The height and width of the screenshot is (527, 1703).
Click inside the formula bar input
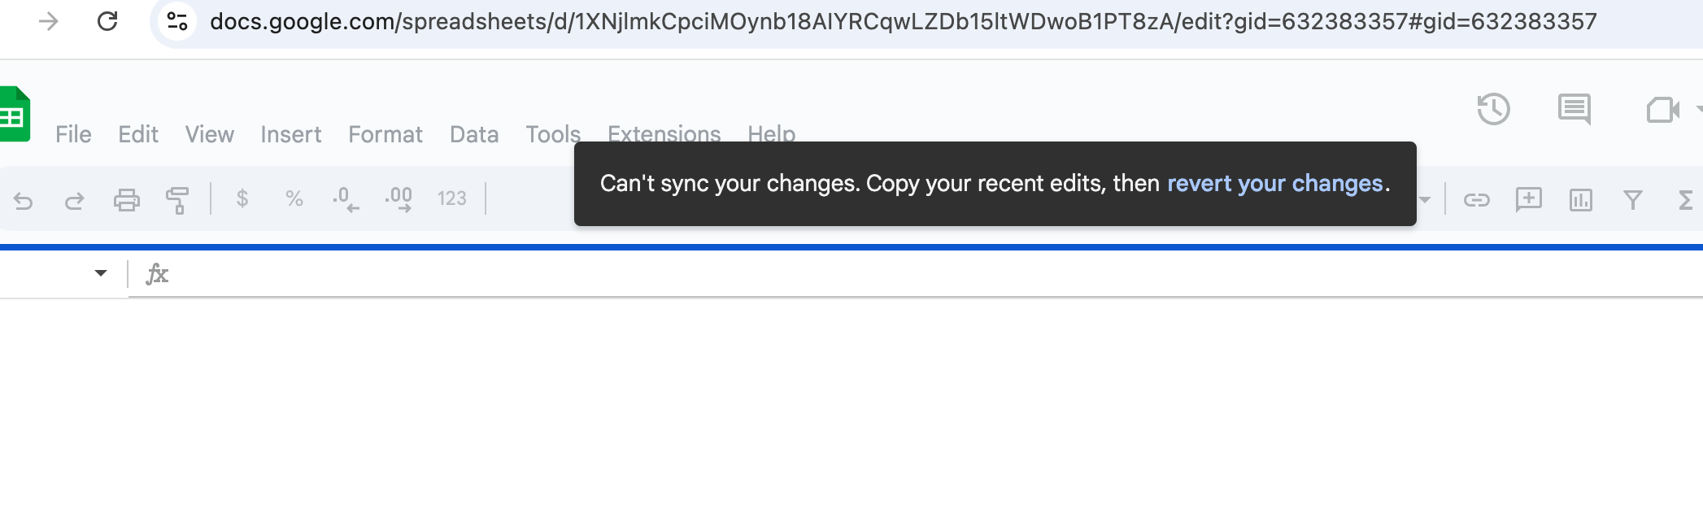tap(895, 274)
